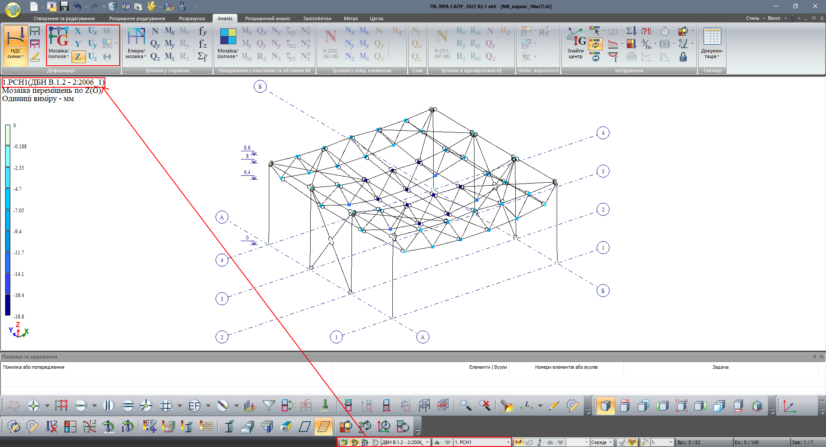Switch to the Розрахунок ribbon tab
The height and width of the screenshot is (447, 826).
click(192, 18)
